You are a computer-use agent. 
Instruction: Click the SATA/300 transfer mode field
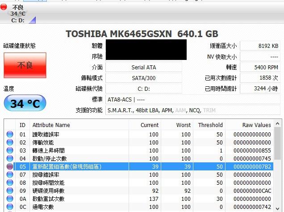pyautogui.click(x=144, y=78)
